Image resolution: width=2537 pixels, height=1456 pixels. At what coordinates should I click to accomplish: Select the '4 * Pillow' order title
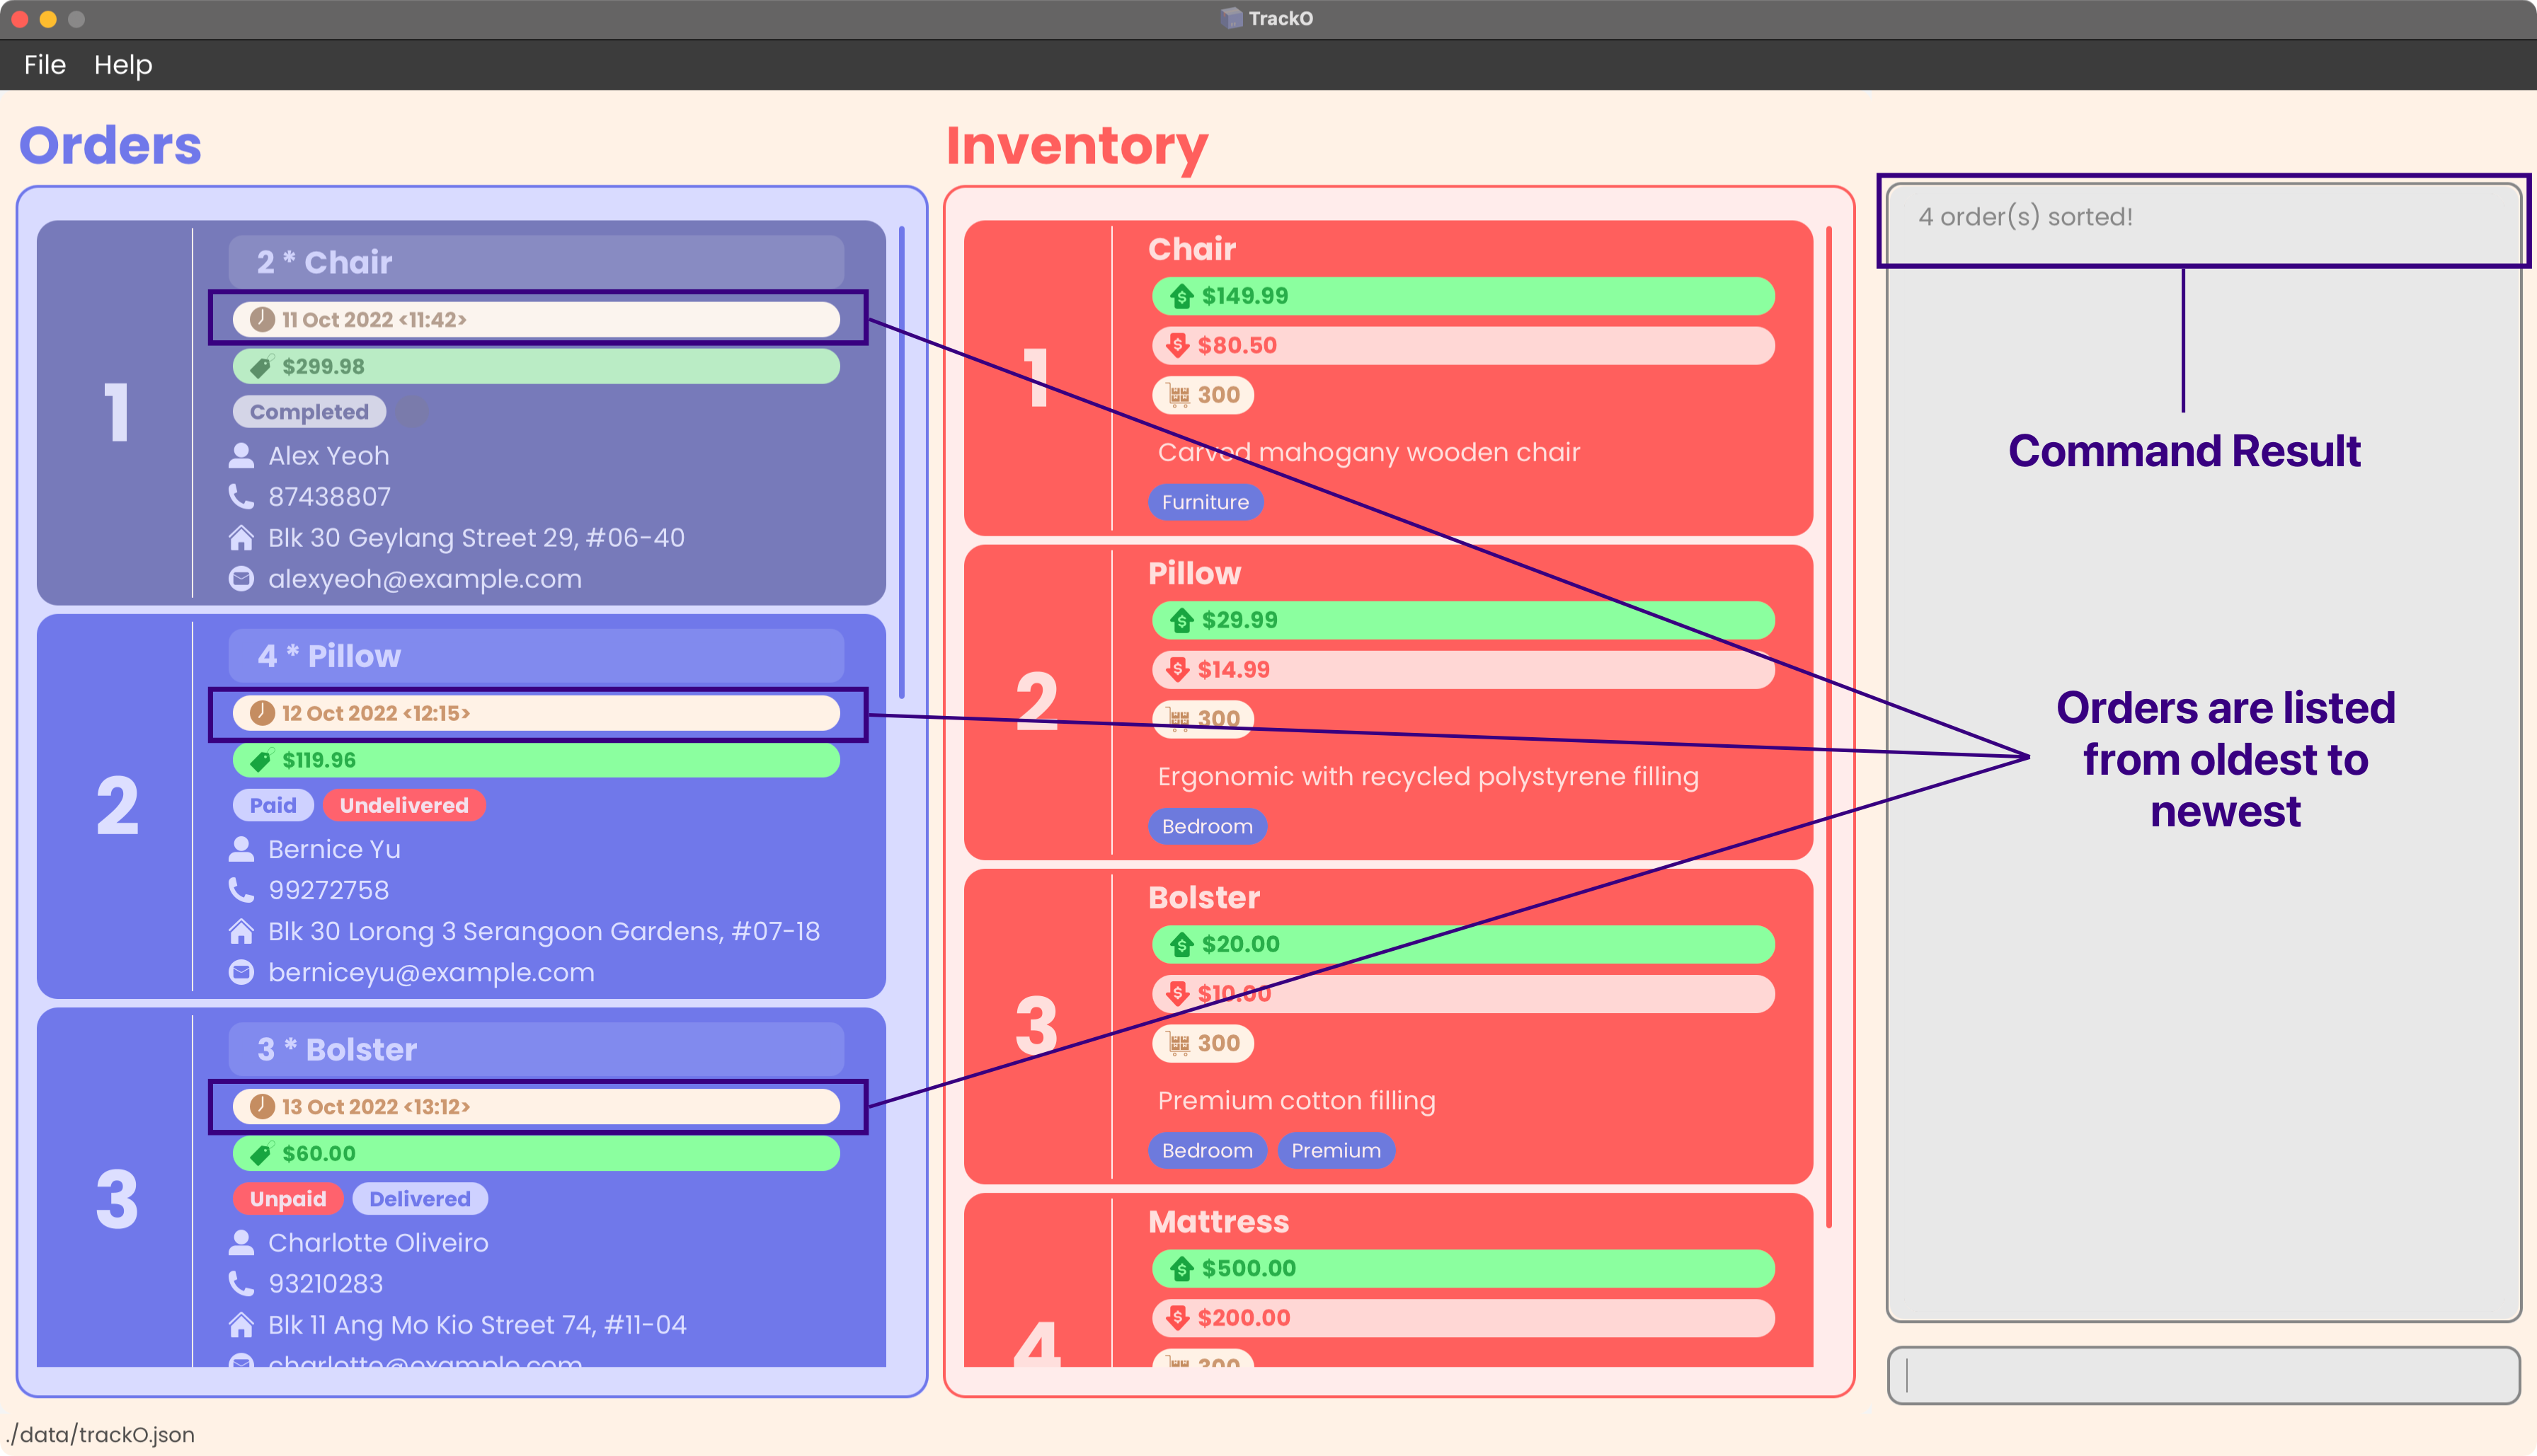(329, 656)
